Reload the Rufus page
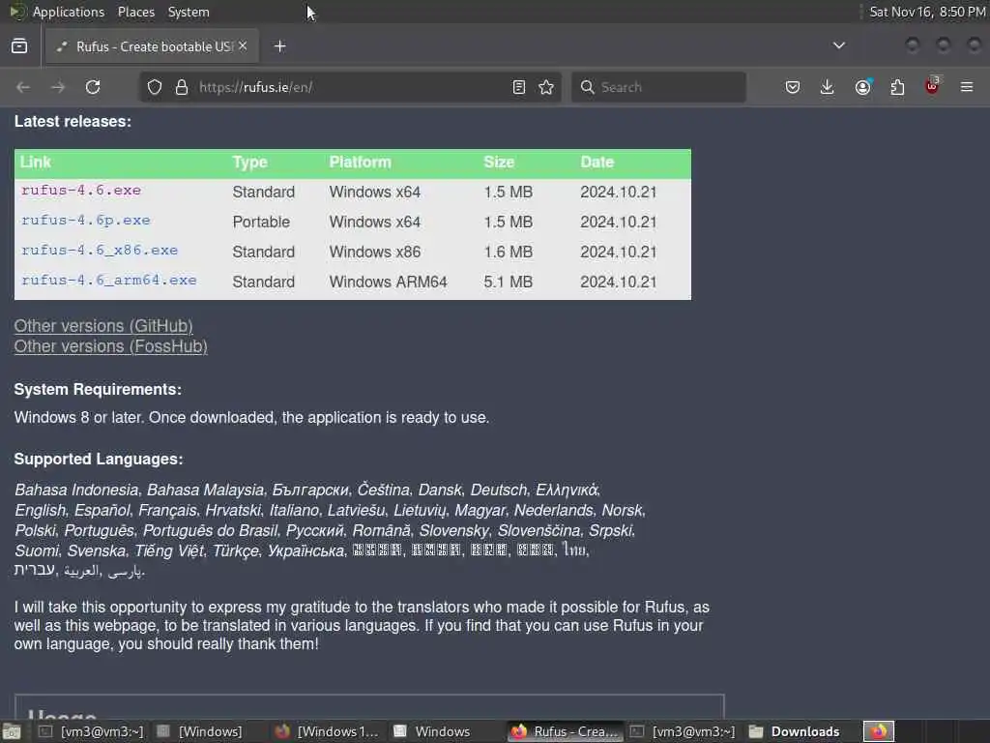This screenshot has height=743, width=990. coord(93,87)
